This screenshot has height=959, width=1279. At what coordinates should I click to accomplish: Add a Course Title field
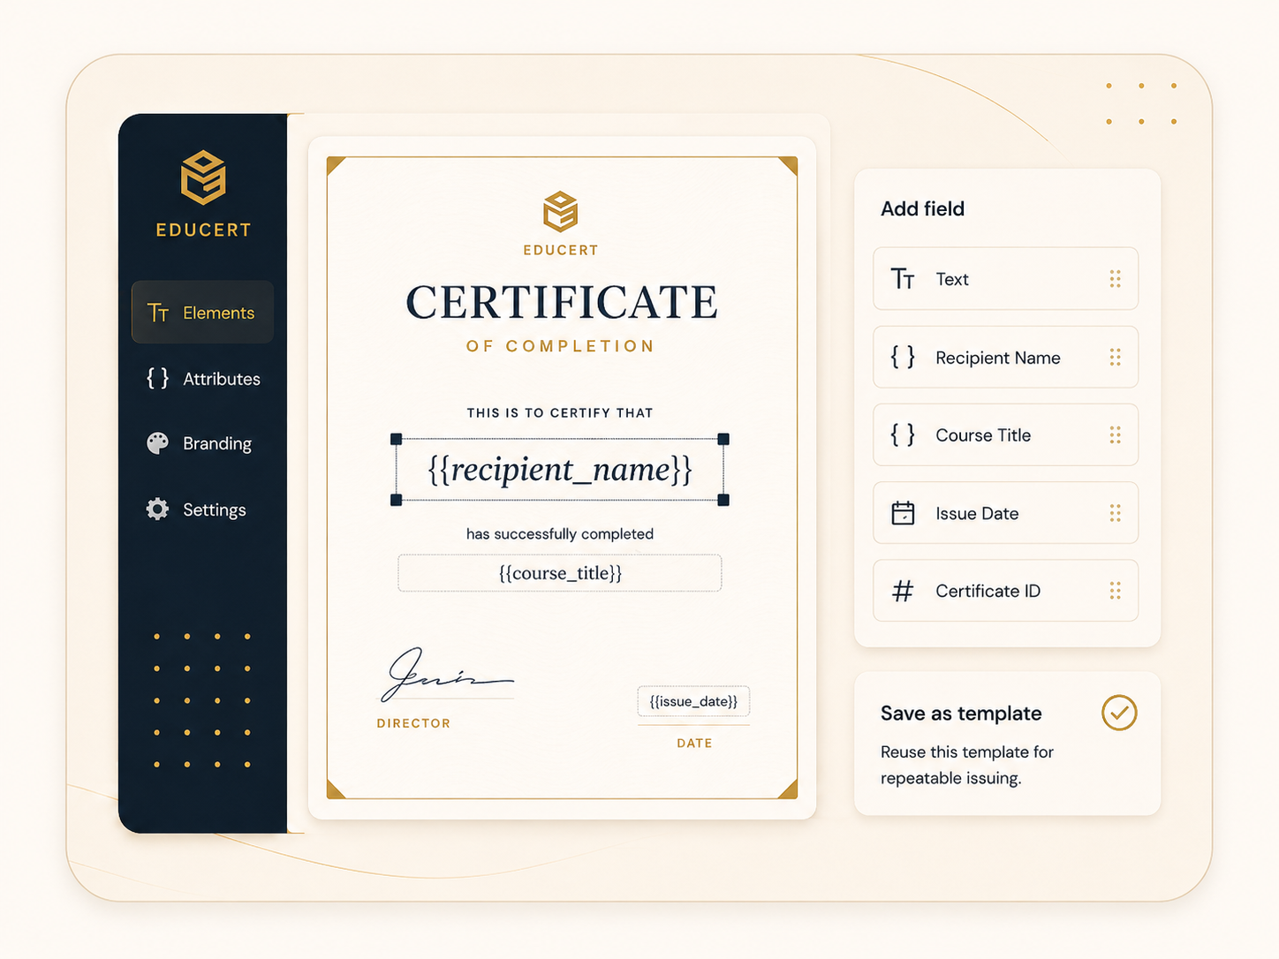click(1005, 434)
